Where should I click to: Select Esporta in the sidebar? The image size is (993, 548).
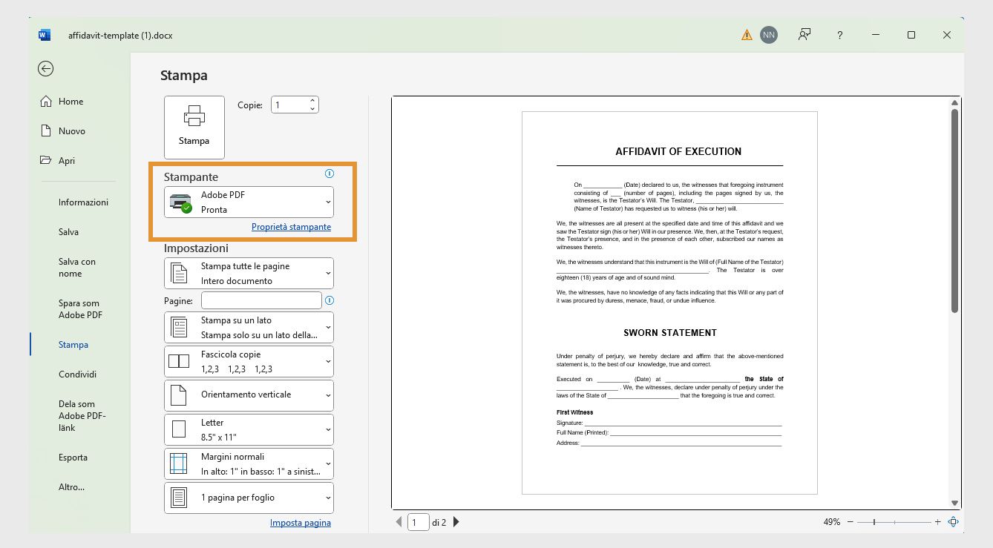pos(71,458)
